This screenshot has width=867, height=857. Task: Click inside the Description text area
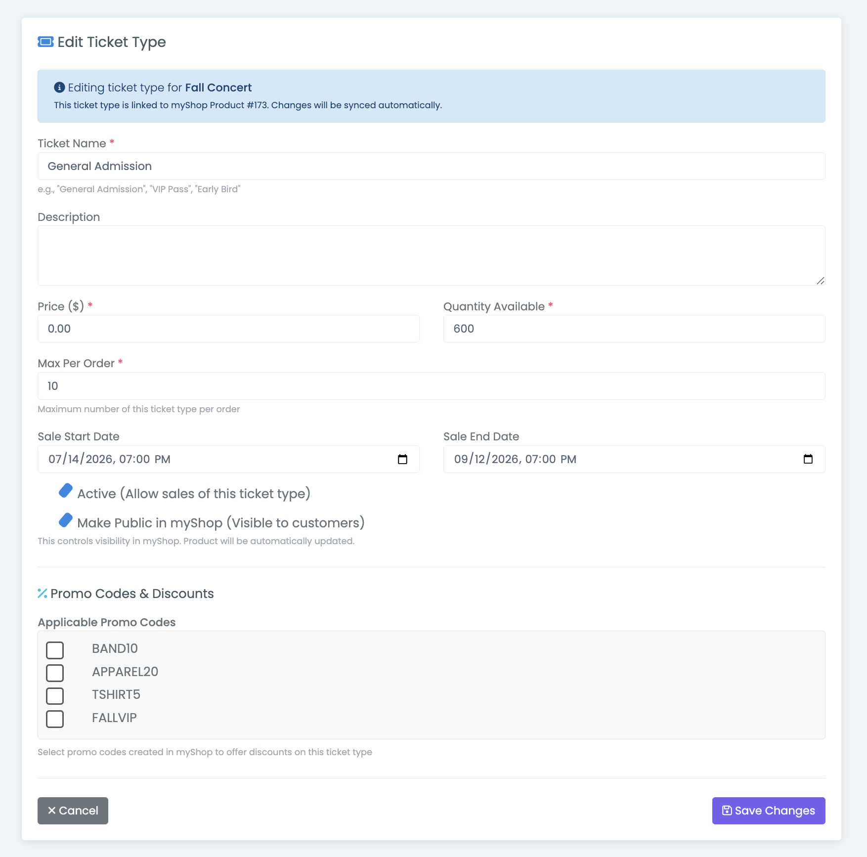(x=432, y=256)
